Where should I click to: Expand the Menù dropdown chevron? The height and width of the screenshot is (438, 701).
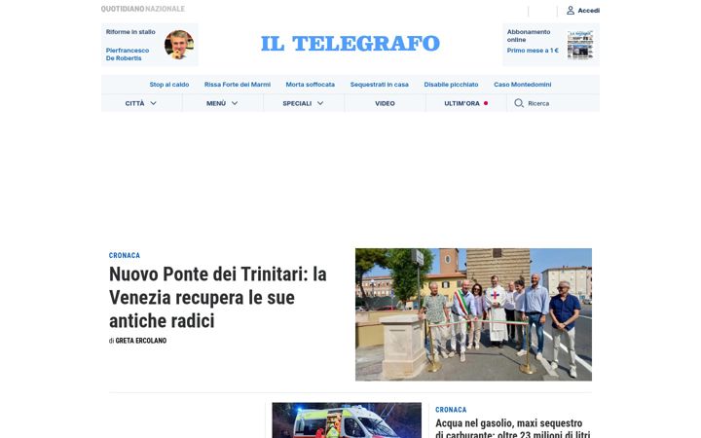[x=235, y=103]
